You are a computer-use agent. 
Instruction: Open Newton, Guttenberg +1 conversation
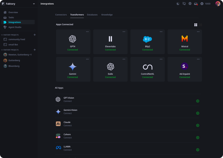pyautogui.click(x=18, y=55)
